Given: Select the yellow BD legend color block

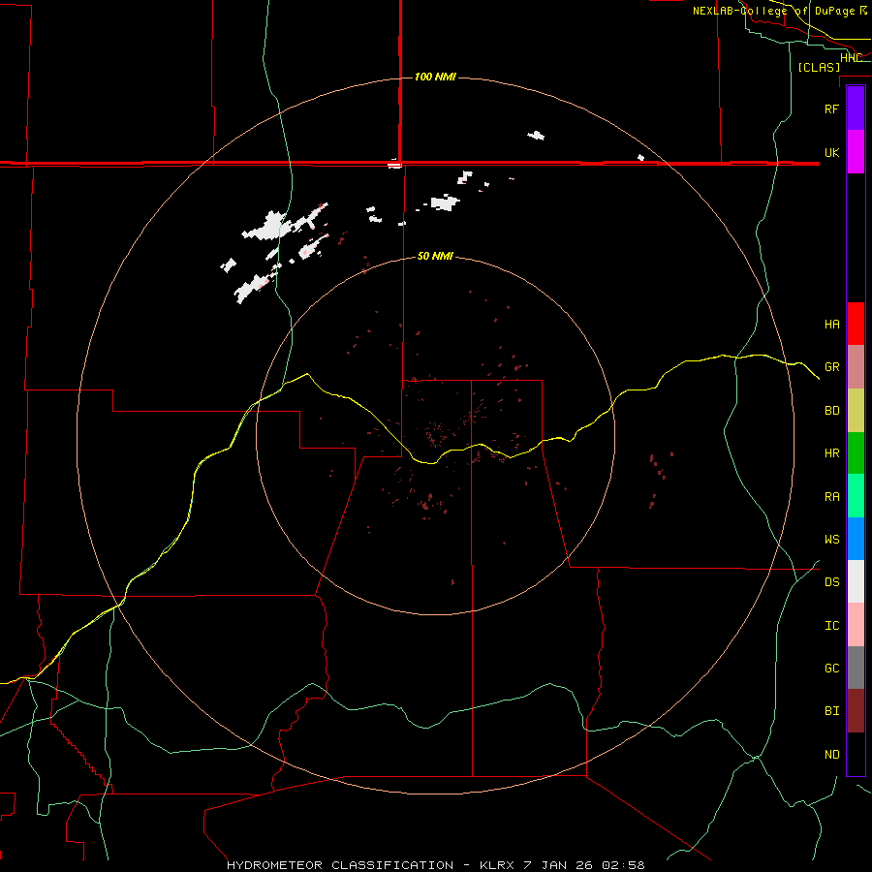Looking at the screenshot, I should pyautogui.click(x=856, y=411).
